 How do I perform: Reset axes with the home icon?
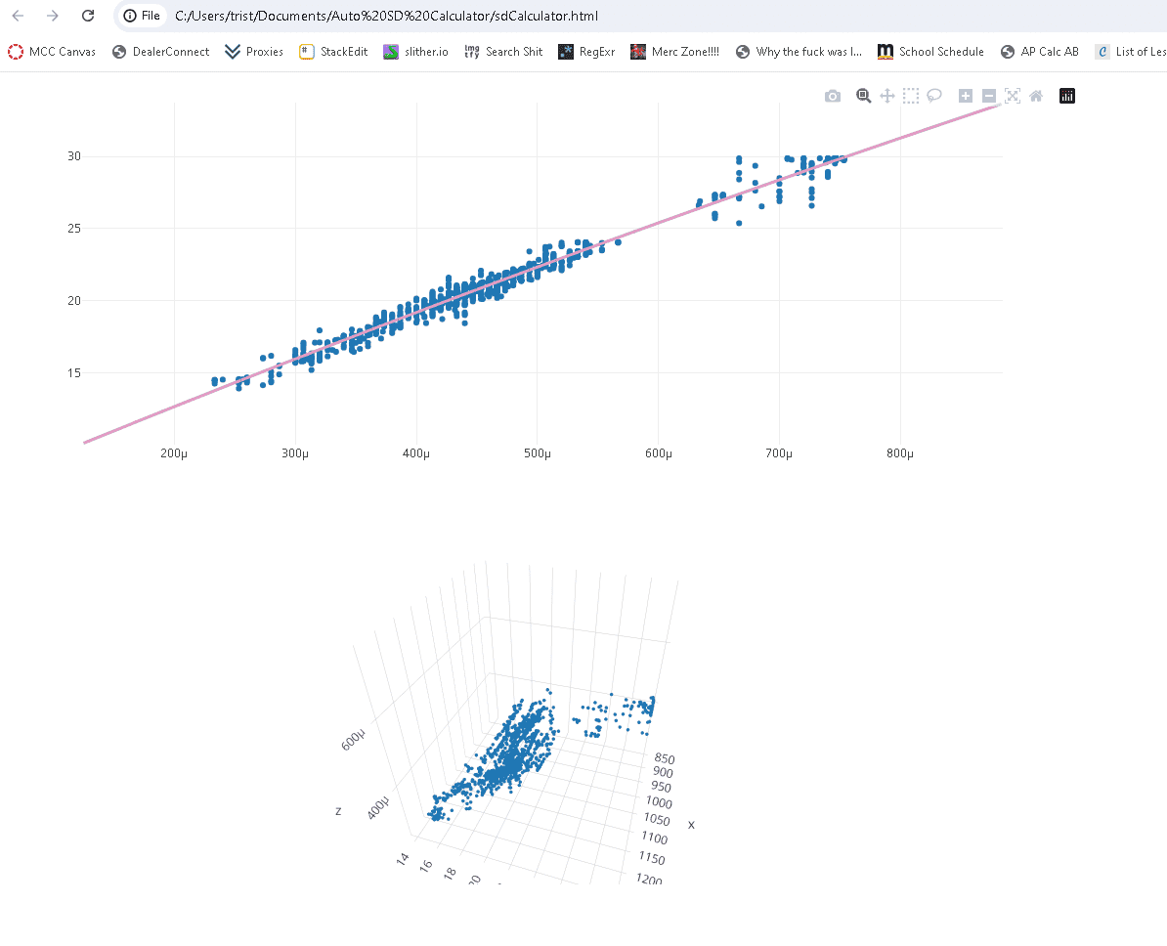tap(1036, 96)
